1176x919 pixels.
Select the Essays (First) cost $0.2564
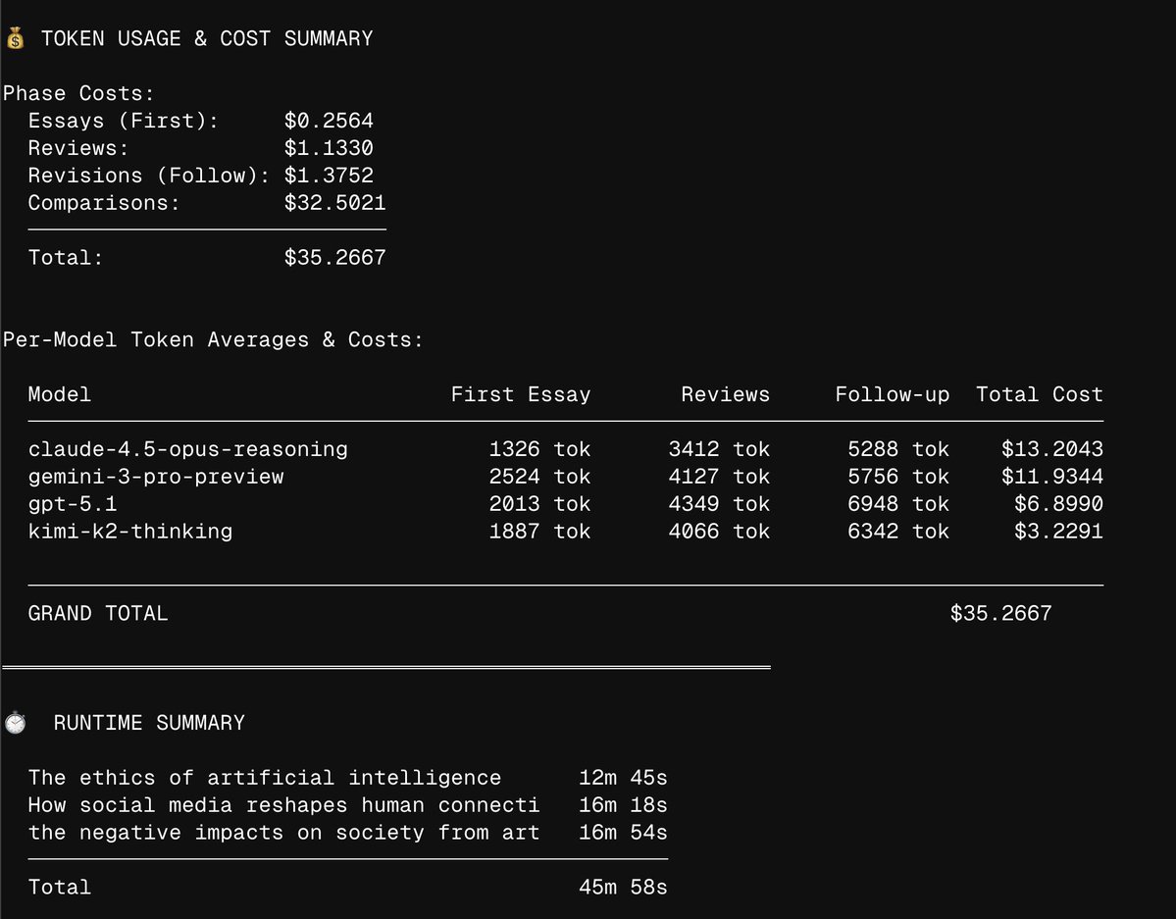click(x=329, y=120)
